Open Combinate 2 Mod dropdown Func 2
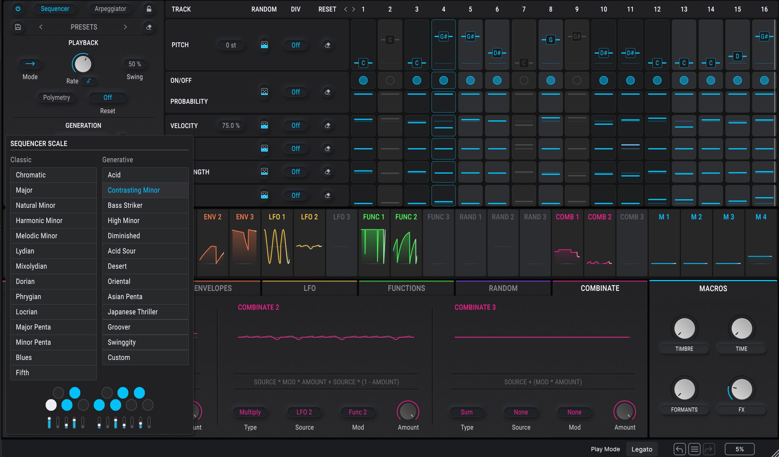The height and width of the screenshot is (457, 779). [x=358, y=412]
